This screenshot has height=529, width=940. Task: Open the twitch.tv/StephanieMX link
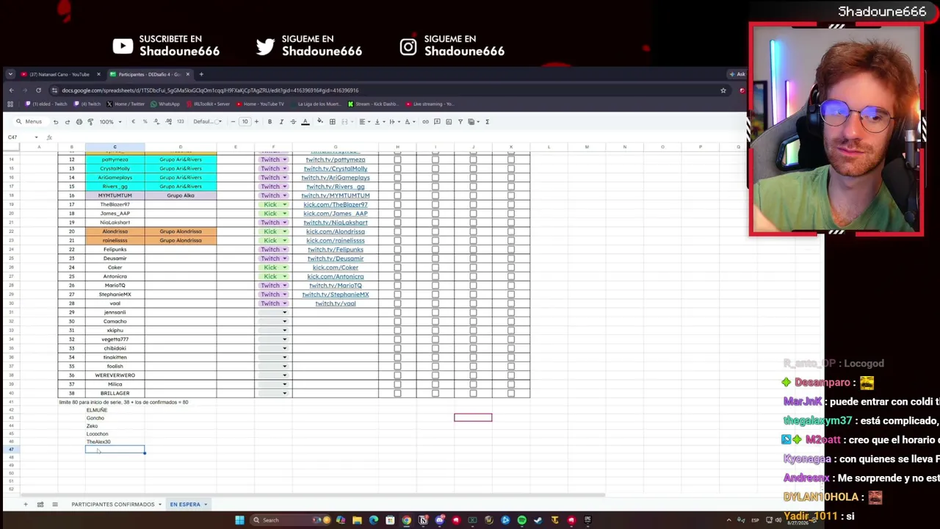pos(335,295)
